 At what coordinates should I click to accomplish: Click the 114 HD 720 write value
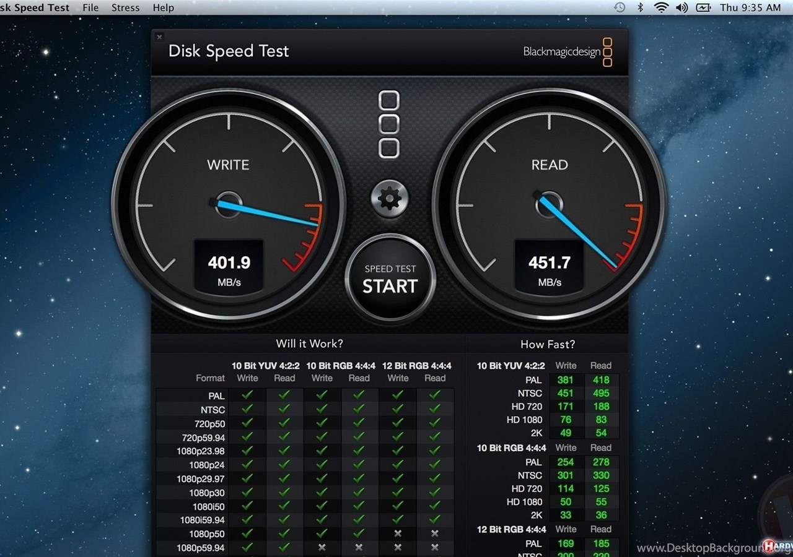(x=566, y=488)
